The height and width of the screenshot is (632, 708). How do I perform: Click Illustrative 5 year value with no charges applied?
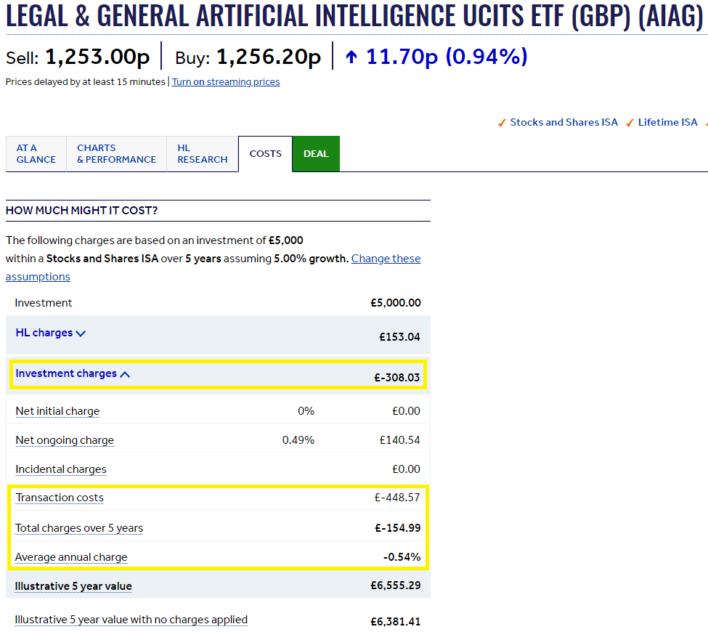(x=131, y=619)
